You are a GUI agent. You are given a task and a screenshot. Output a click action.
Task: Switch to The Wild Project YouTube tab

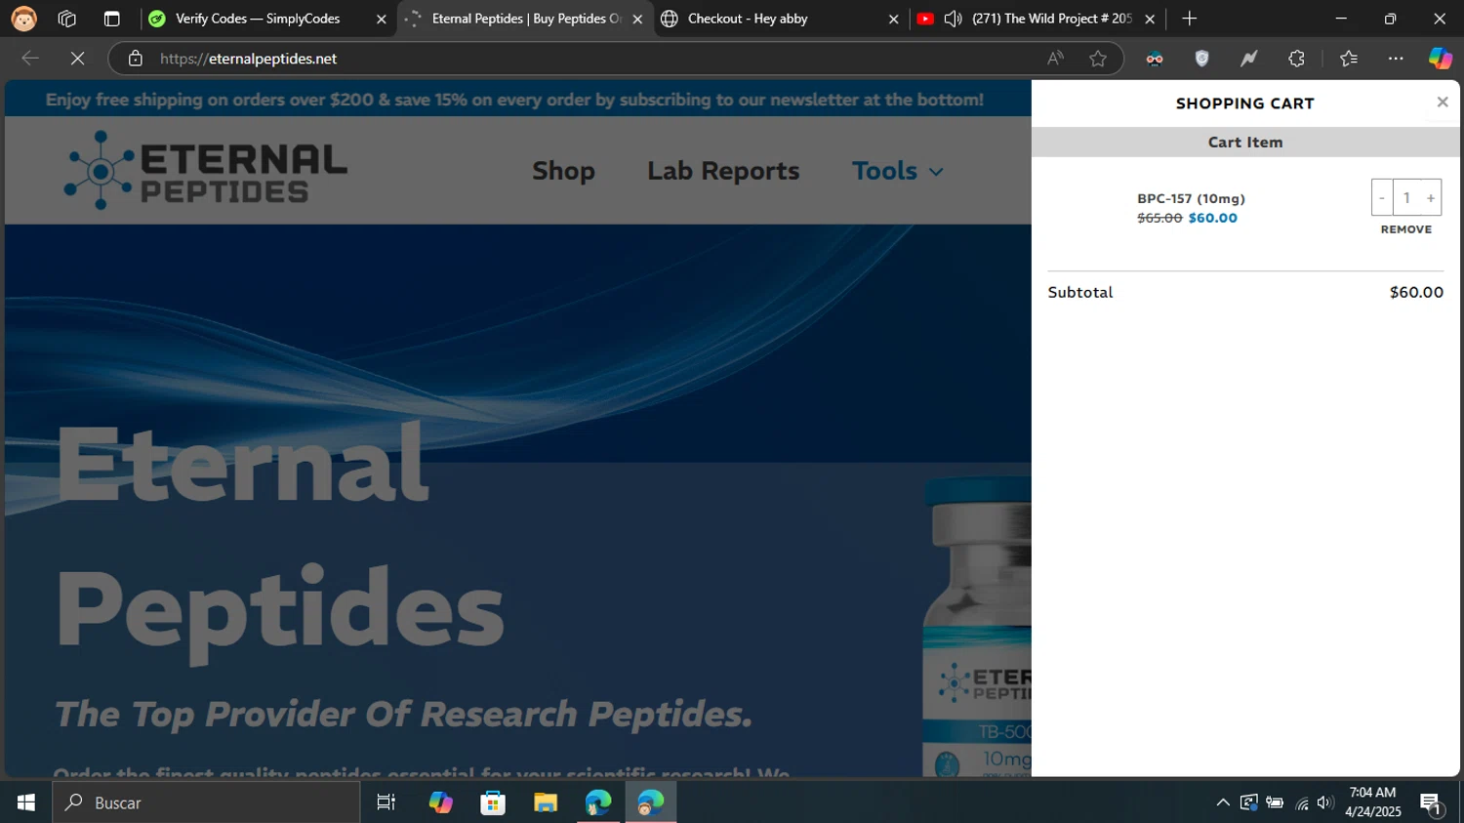[x=1052, y=19]
